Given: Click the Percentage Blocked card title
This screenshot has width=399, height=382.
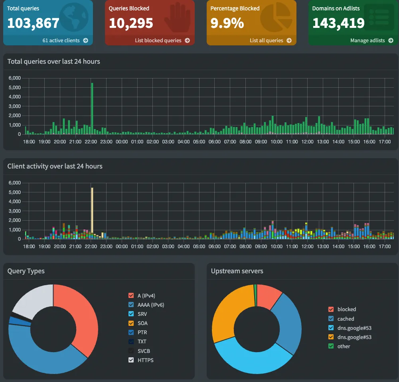Looking at the screenshot, I should [235, 8].
